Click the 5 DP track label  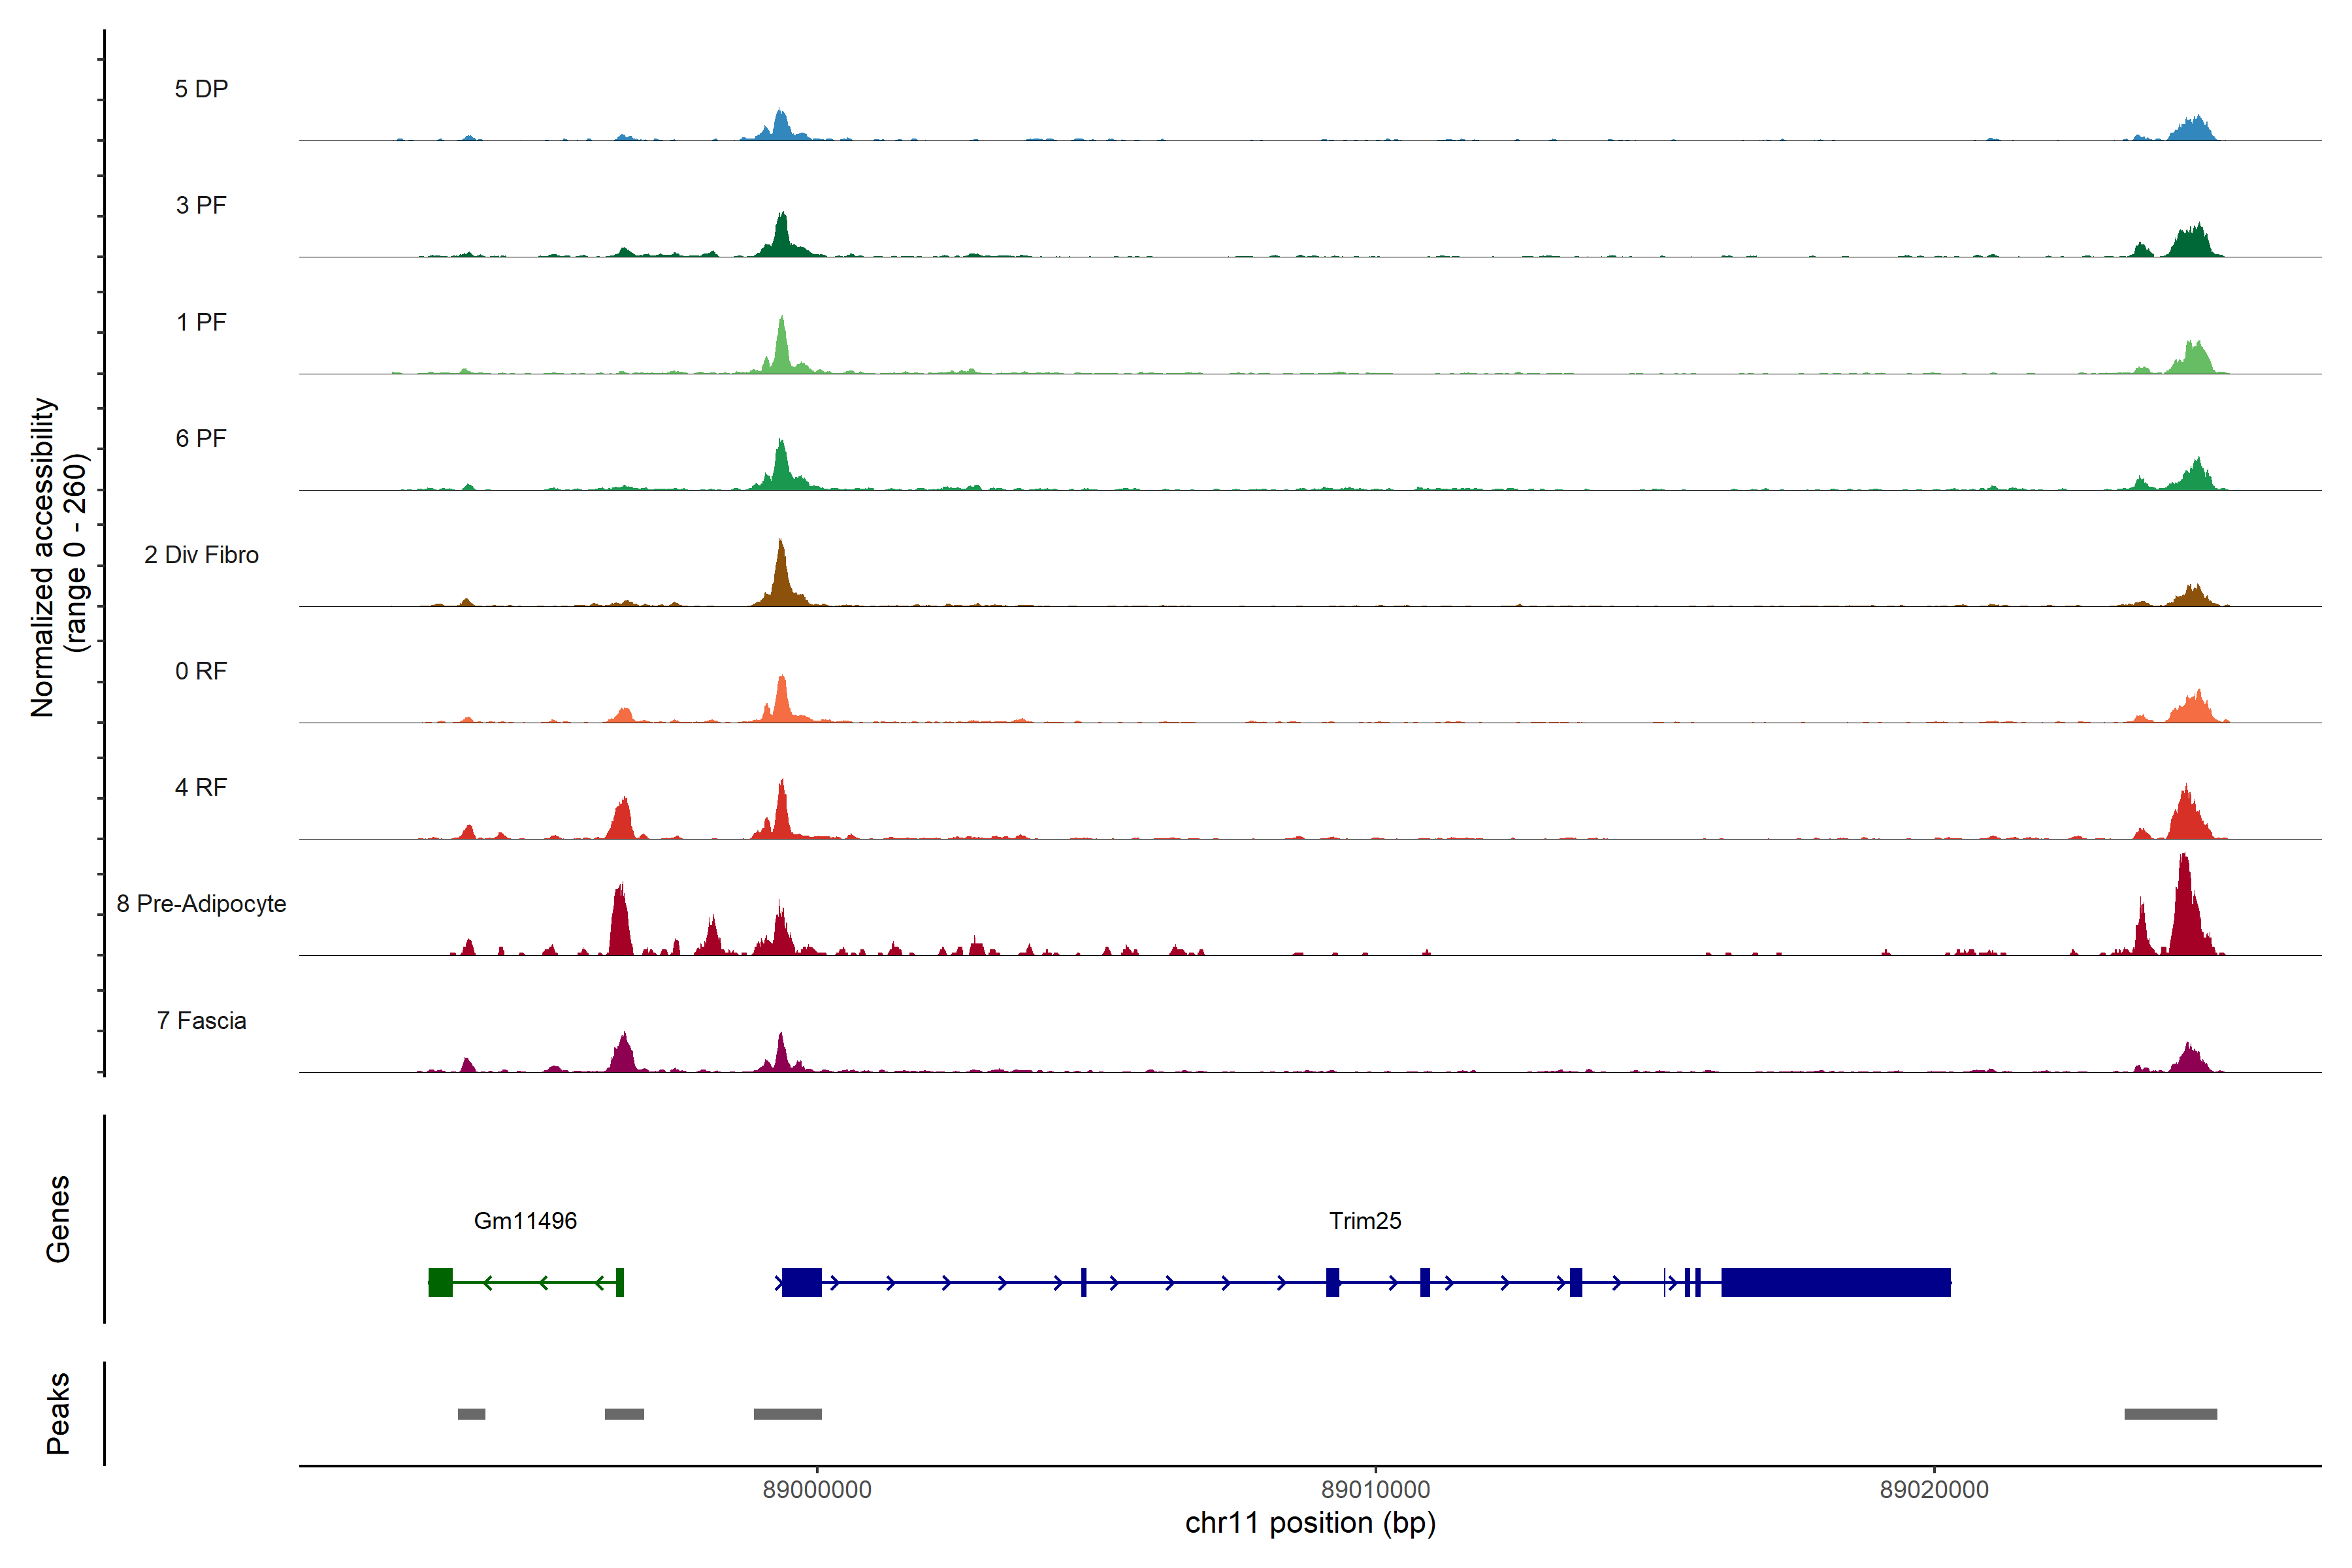point(201,89)
